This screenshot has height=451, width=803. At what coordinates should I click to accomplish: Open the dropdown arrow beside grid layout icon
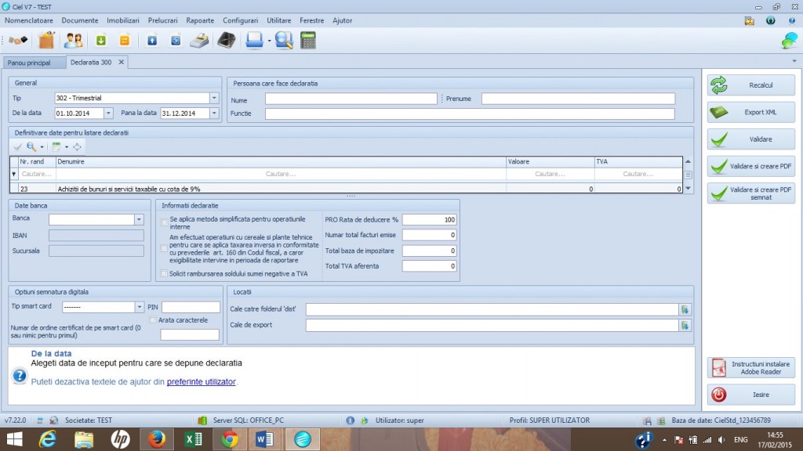point(67,147)
